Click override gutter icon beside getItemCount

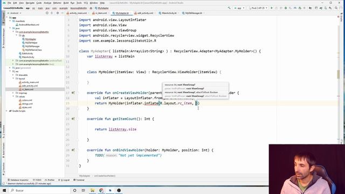pyautogui.click(x=73, y=119)
